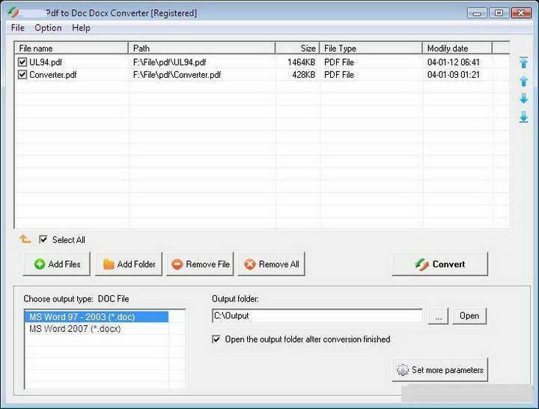Sort by the Size column header
The height and width of the screenshot is (409, 539).
coord(298,49)
